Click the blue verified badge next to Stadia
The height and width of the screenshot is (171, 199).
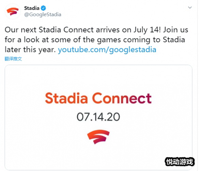tap(43, 8)
